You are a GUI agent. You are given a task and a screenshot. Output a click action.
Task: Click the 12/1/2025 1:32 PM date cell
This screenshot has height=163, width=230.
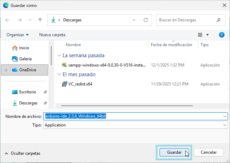(167, 65)
